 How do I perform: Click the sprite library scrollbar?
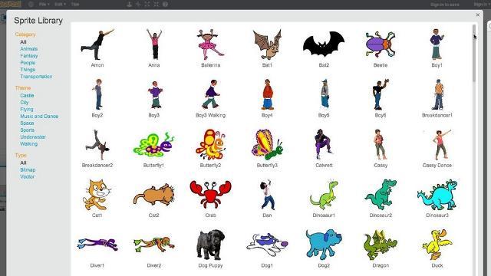474,53
